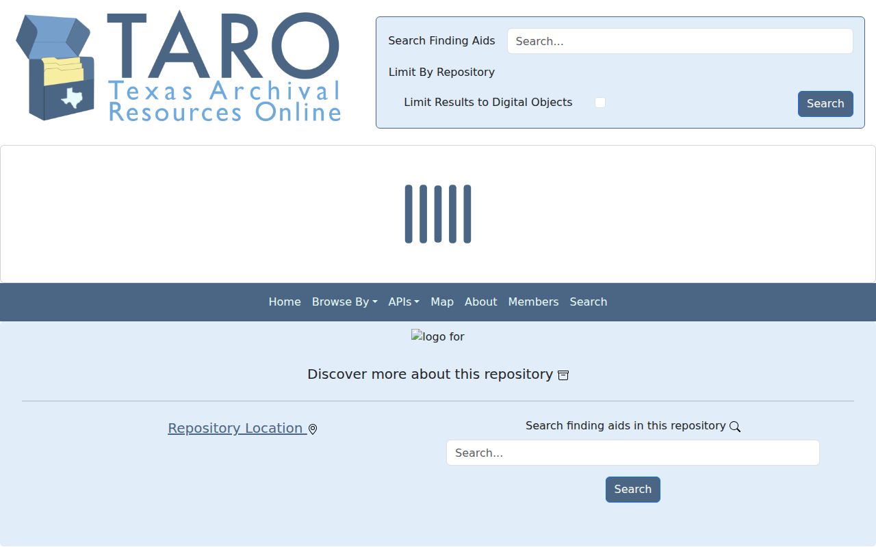Viewport: 876px width, 547px height.
Task: Click Discover more about this repository
Action: [x=430, y=374]
